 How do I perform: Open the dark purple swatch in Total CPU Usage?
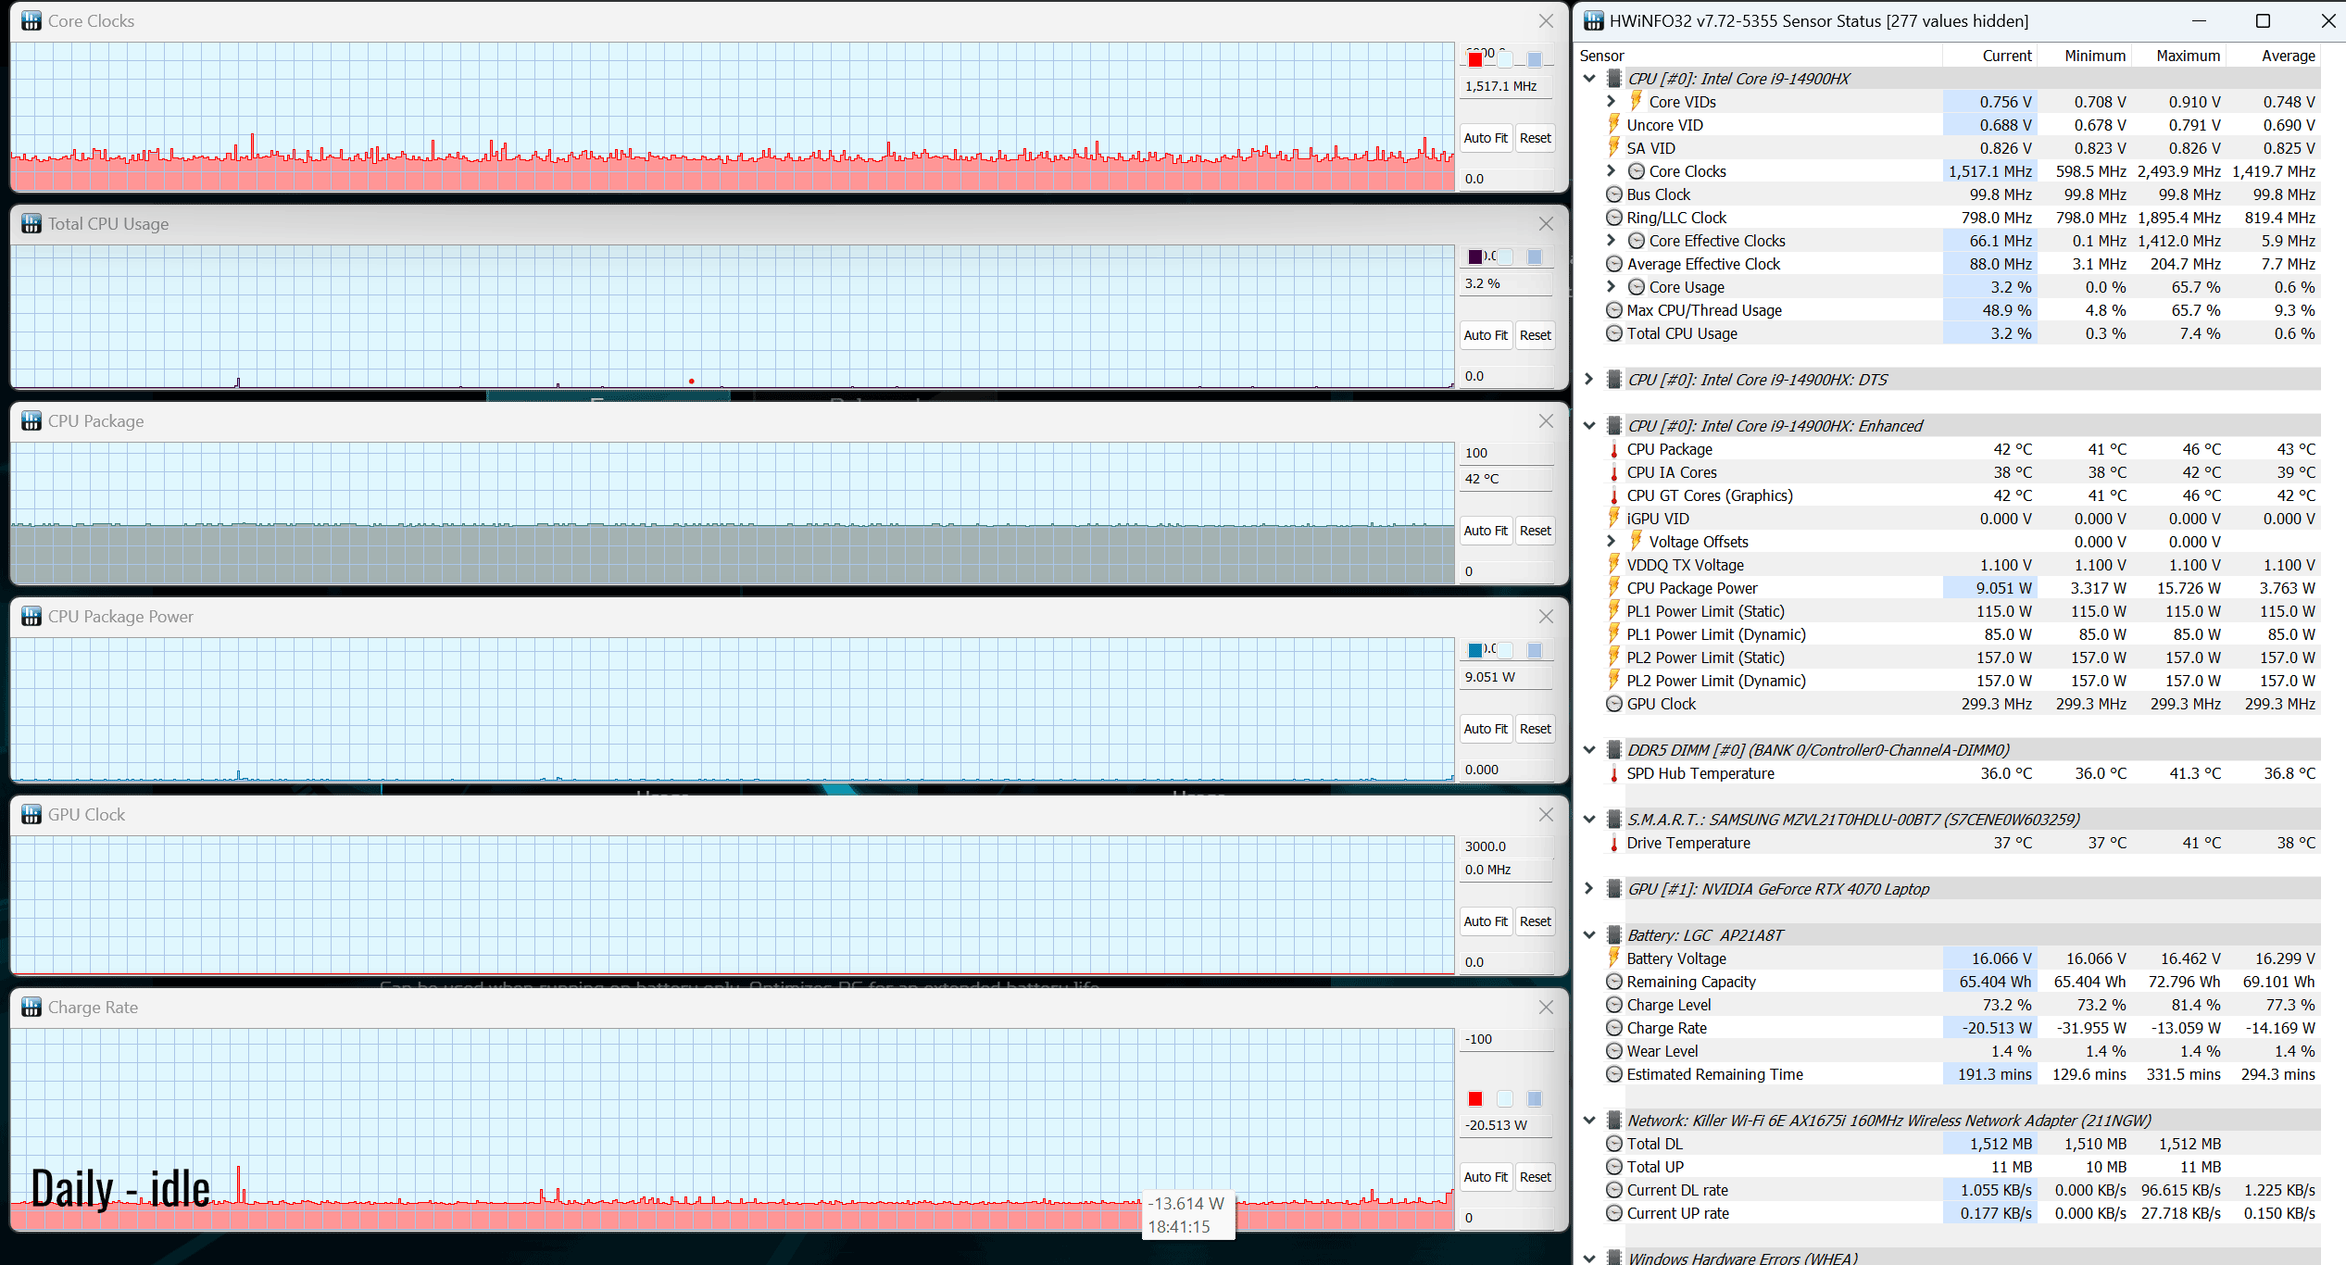(x=1475, y=257)
